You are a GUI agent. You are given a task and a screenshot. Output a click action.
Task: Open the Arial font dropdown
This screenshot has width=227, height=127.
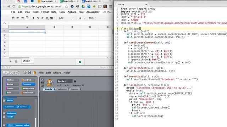coord(66,18)
